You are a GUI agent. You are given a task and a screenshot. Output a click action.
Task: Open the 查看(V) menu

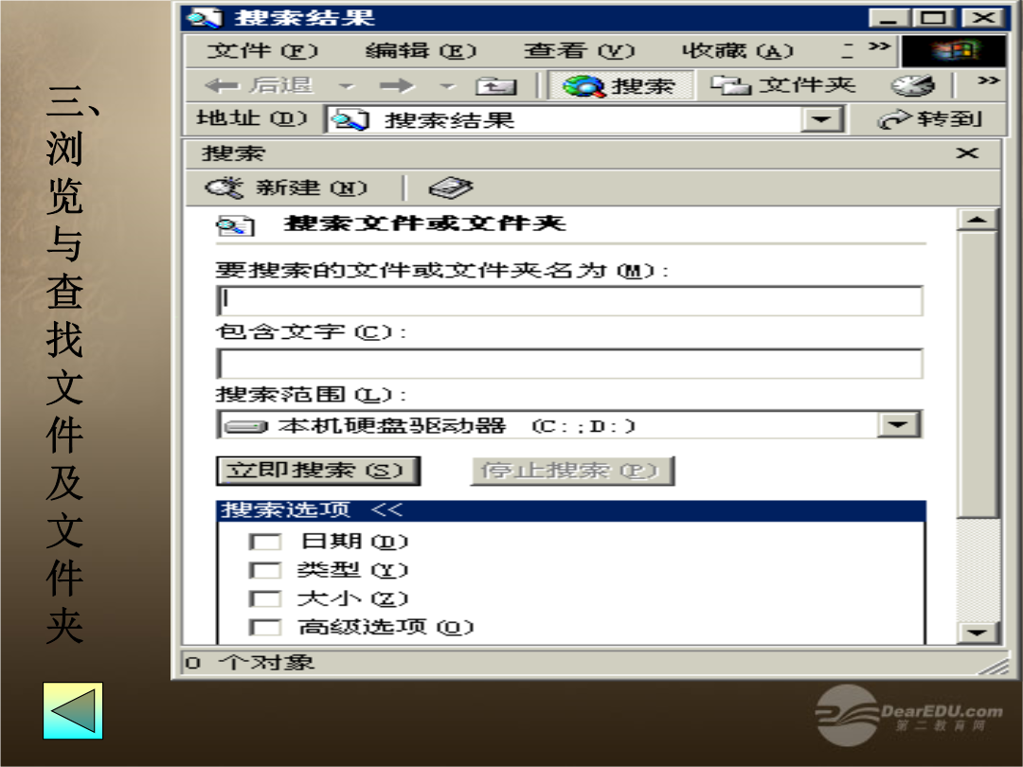pos(579,50)
